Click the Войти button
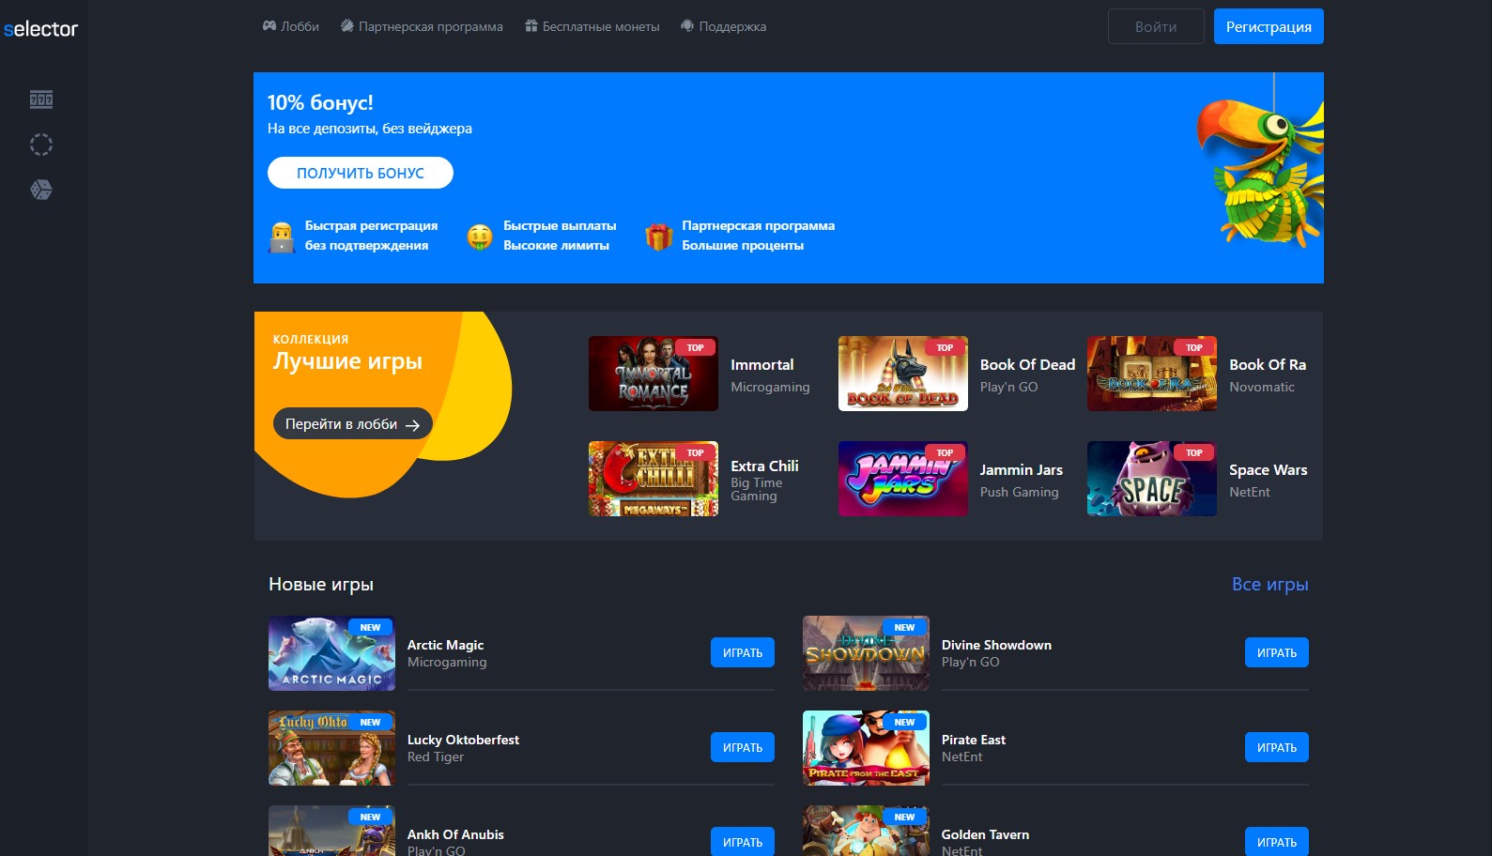The width and height of the screenshot is (1492, 856). [1156, 26]
